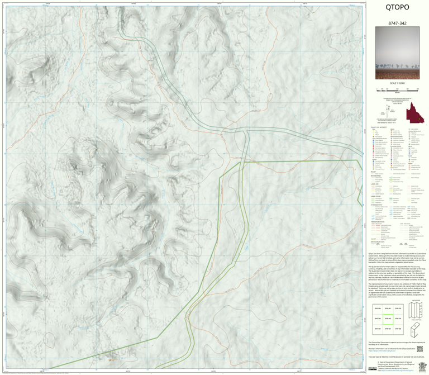Select the map sheet number 8747-342

tap(397, 23)
